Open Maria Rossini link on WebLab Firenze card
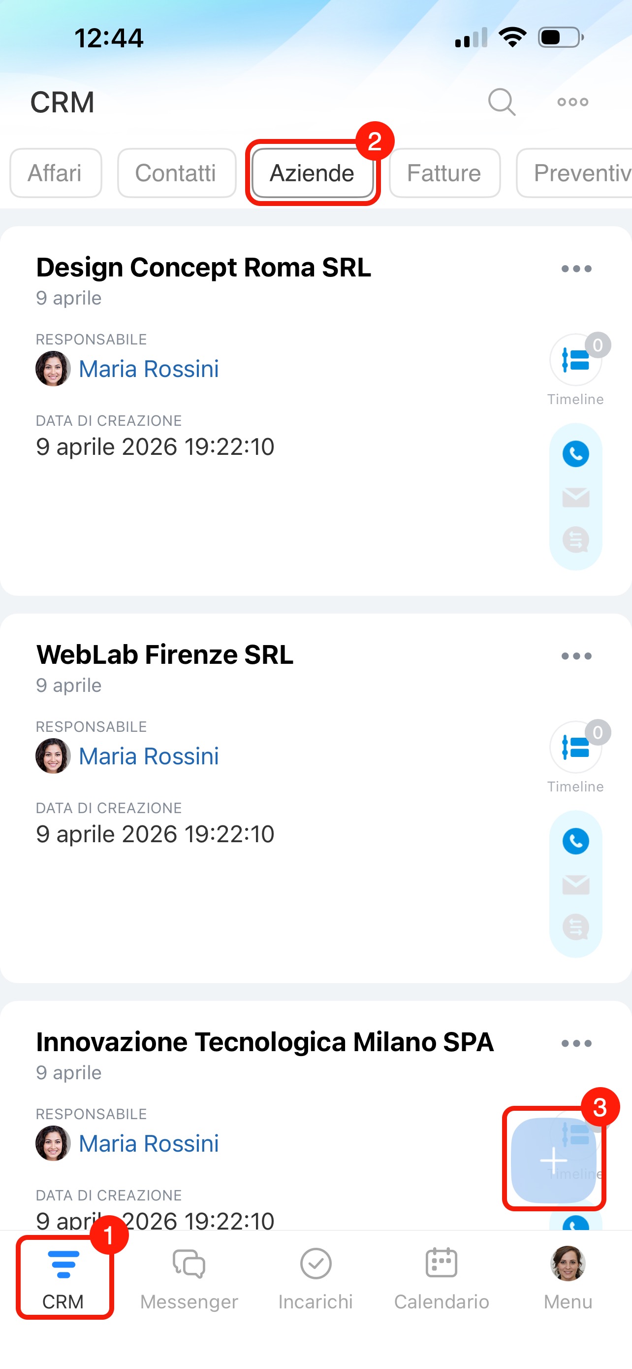Viewport: 632px width, 1369px height. [149, 756]
